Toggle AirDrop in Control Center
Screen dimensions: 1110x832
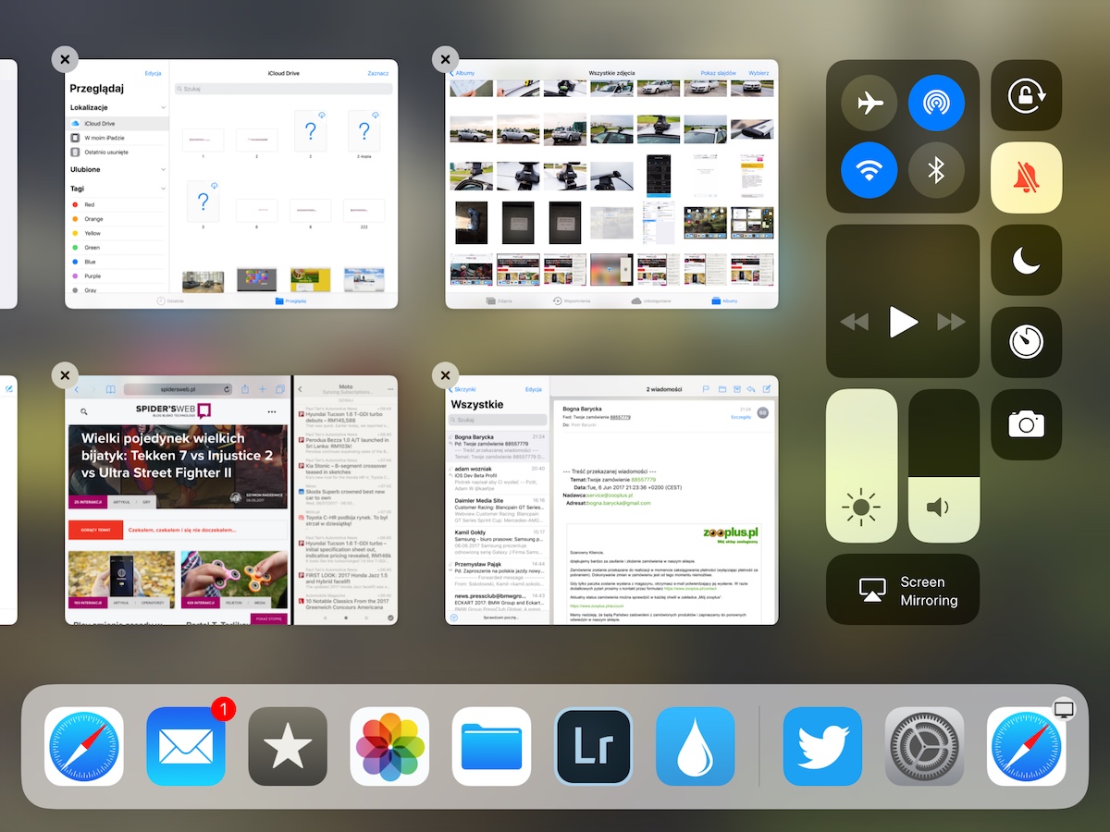(x=936, y=103)
